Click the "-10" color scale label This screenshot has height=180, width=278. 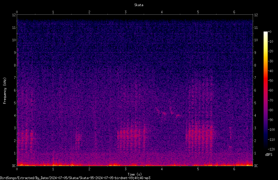[271, 42]
